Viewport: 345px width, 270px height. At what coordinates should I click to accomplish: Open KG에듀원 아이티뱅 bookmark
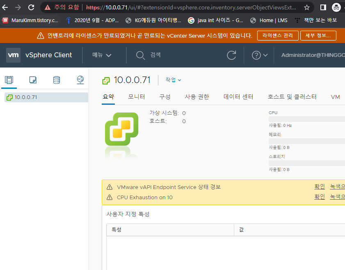153,20
